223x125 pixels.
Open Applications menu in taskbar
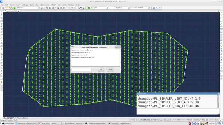click(x=8, y=123)
